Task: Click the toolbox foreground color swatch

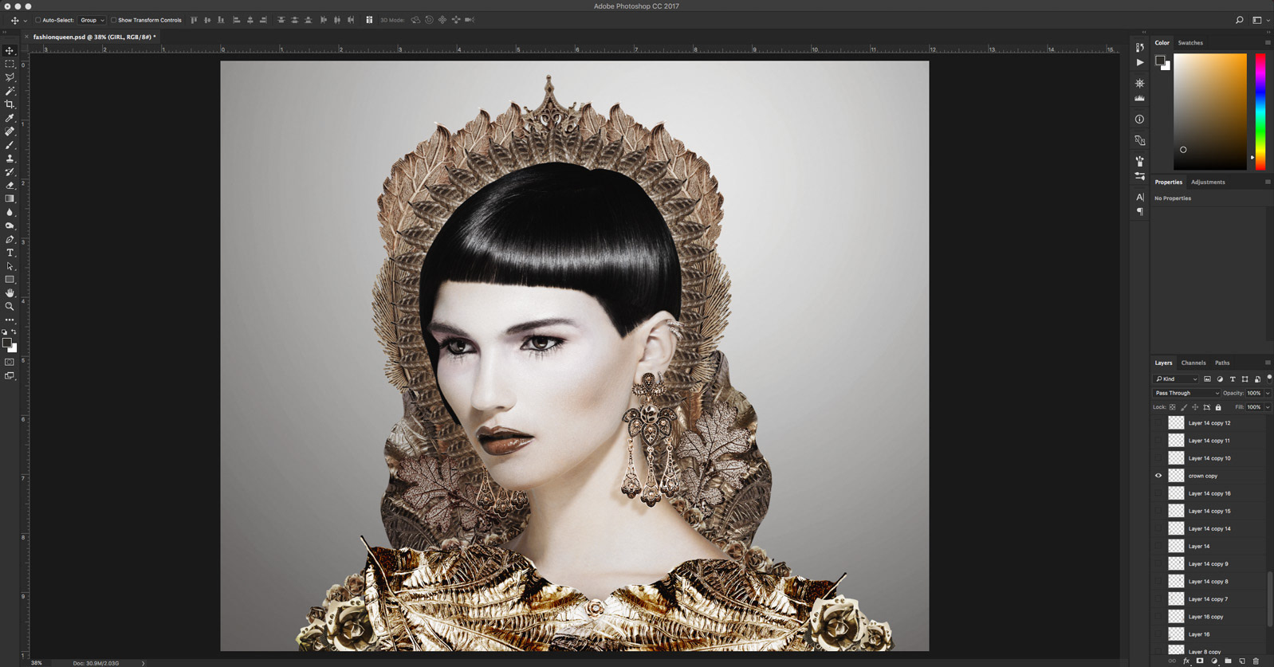Action: tap(6, 343)
